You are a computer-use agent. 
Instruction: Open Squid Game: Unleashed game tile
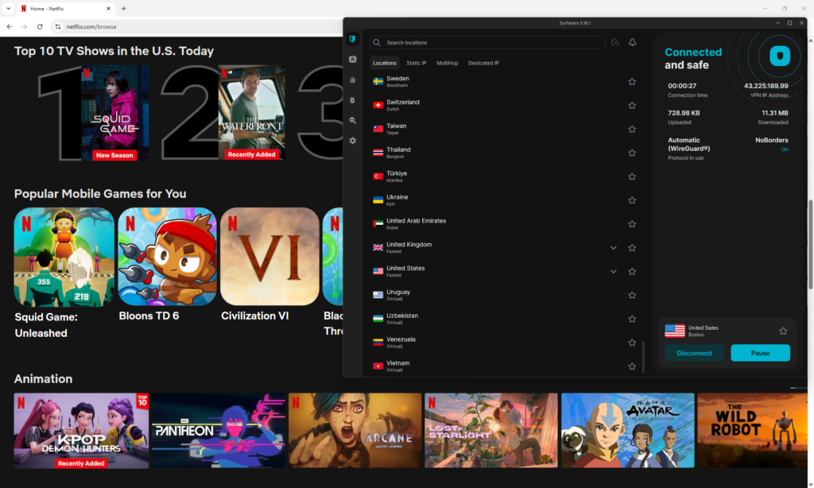coord(64,257)
